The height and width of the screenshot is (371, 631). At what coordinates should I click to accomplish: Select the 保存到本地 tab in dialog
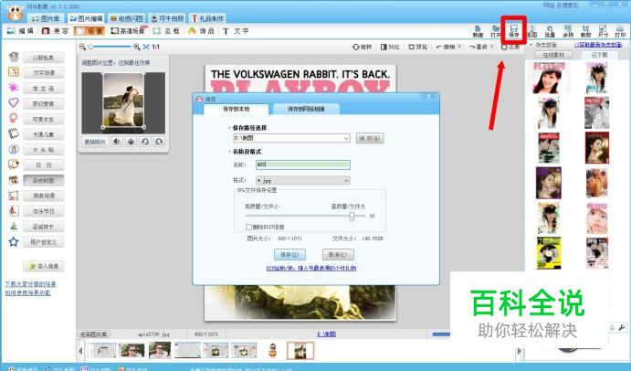[x=237, y=109]
